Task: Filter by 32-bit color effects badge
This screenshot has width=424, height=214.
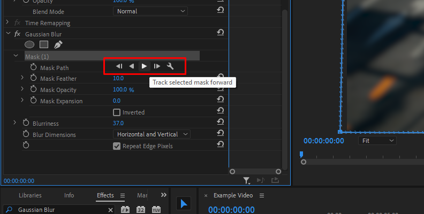Action: [x=141, y=209]
